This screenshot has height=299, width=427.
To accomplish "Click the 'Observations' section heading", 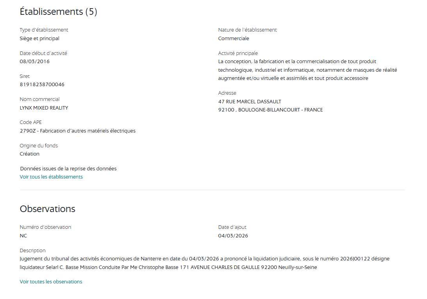I will point(47,209).
